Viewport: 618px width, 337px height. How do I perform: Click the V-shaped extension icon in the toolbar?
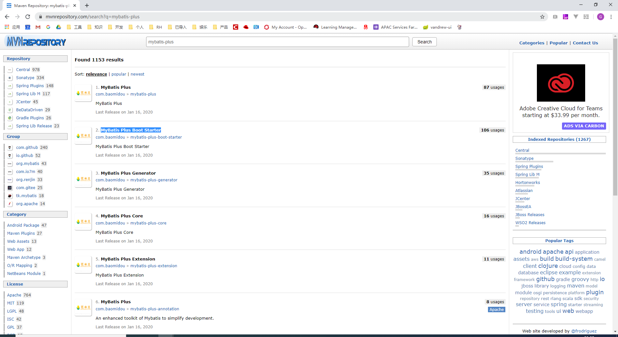[576, 17]
